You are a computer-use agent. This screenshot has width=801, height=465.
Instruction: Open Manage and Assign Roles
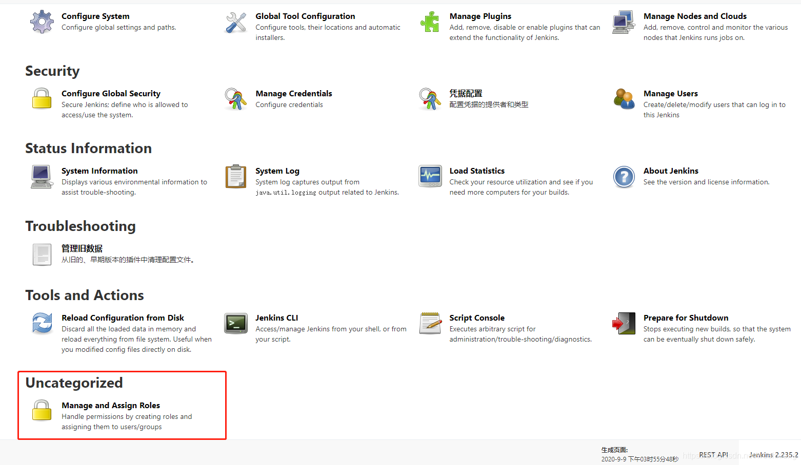[x=111, y=406]
